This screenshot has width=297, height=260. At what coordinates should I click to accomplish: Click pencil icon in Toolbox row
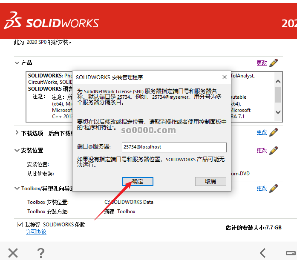click(274, 189)
